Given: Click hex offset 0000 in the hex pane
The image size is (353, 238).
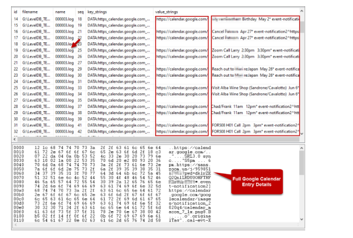Looking at the screenshot, I should (18, 148).
